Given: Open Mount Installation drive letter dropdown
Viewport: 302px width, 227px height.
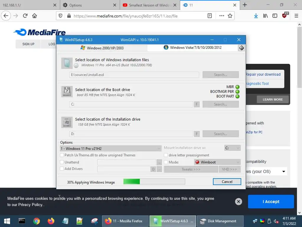Looking at the screenshot, I should (x=232, y=148).
